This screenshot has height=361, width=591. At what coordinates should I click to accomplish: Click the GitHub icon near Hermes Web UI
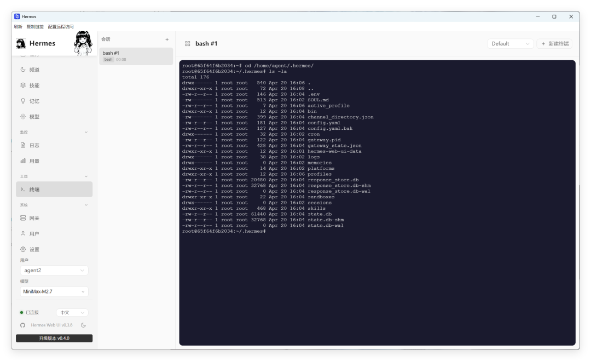(x=22, y=325)
